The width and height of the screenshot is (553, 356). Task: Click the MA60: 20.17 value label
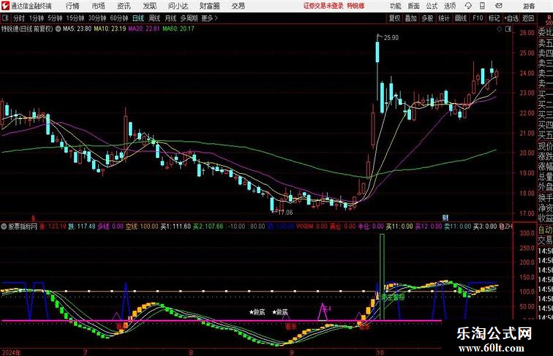(x=178, y=29)
